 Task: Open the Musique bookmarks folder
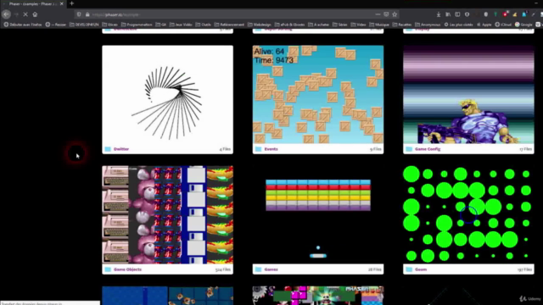coord(379,25)
